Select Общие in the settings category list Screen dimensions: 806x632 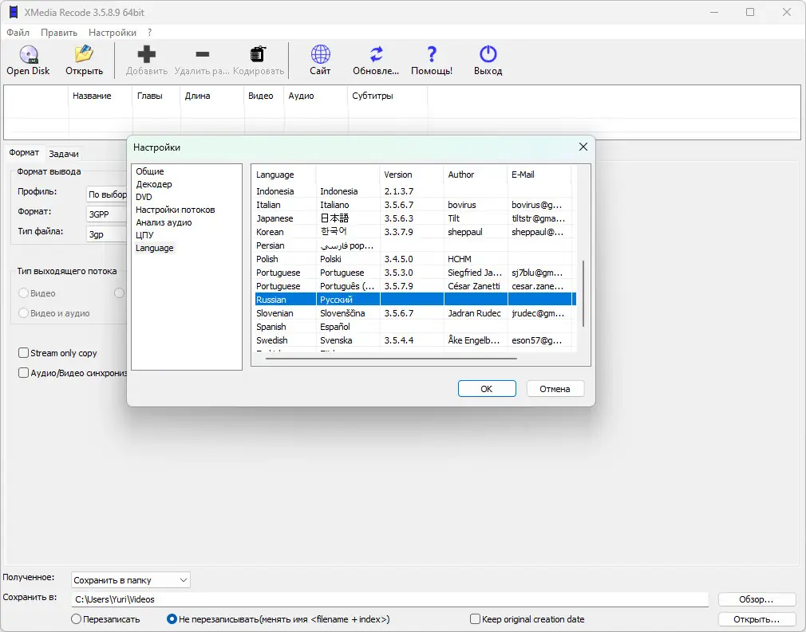point(149,171)
